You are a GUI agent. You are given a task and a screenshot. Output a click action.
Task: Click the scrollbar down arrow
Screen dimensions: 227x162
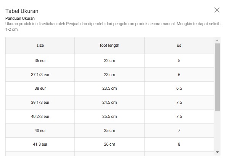[x=217, y=152]
